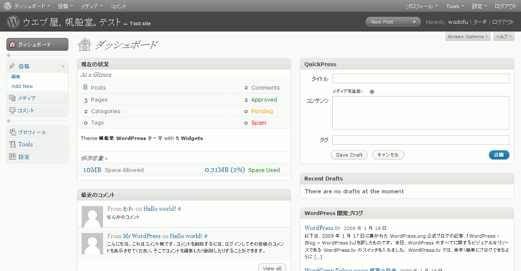
Task: Expand the Help (ヘルプ) tab
Action: (503, 37)
